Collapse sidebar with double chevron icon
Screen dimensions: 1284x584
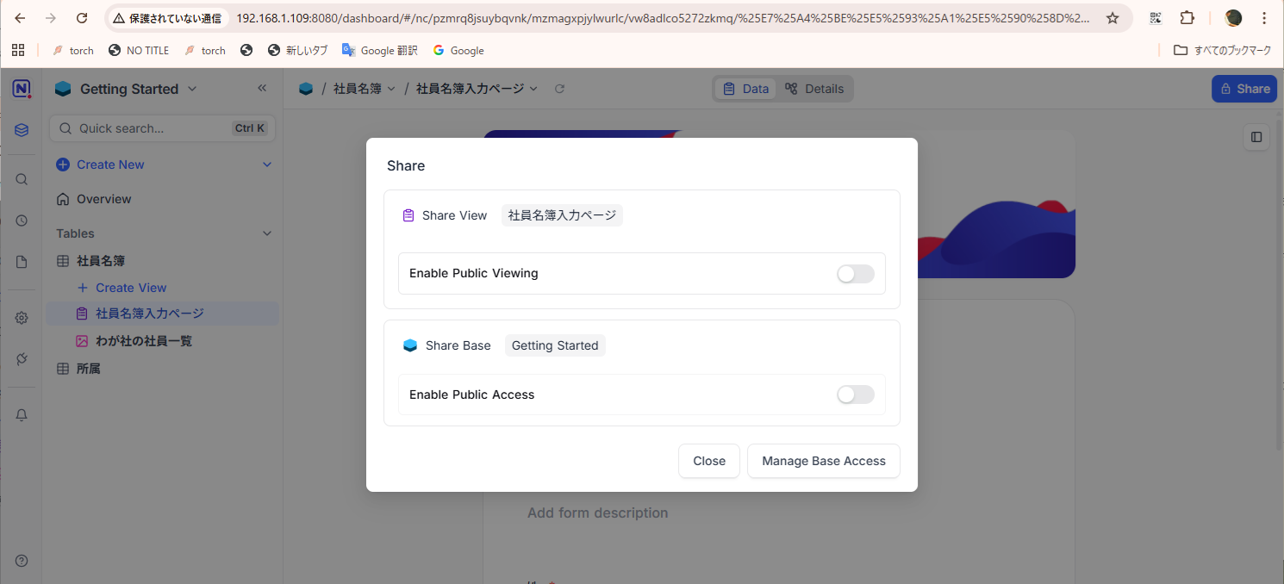click(x=262, y=88)
